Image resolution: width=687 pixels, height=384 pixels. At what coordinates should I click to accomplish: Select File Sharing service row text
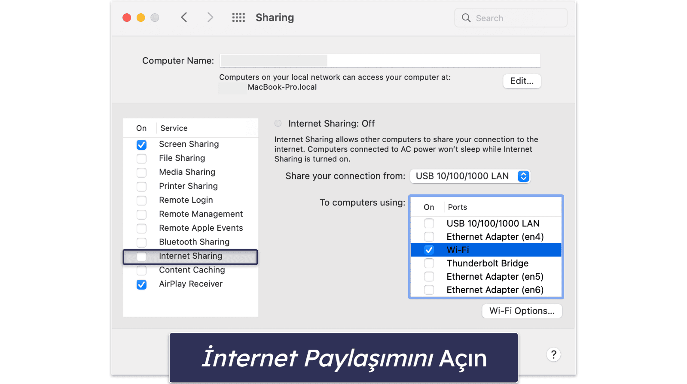pyautogui.click(x=182, y=158)
